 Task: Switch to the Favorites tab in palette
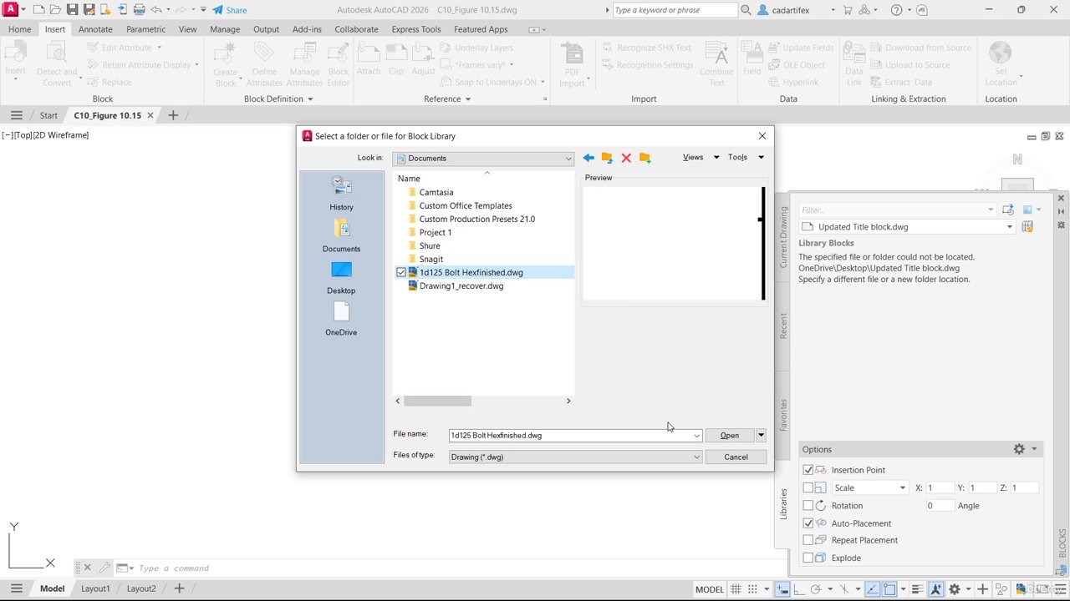[783, 414]
